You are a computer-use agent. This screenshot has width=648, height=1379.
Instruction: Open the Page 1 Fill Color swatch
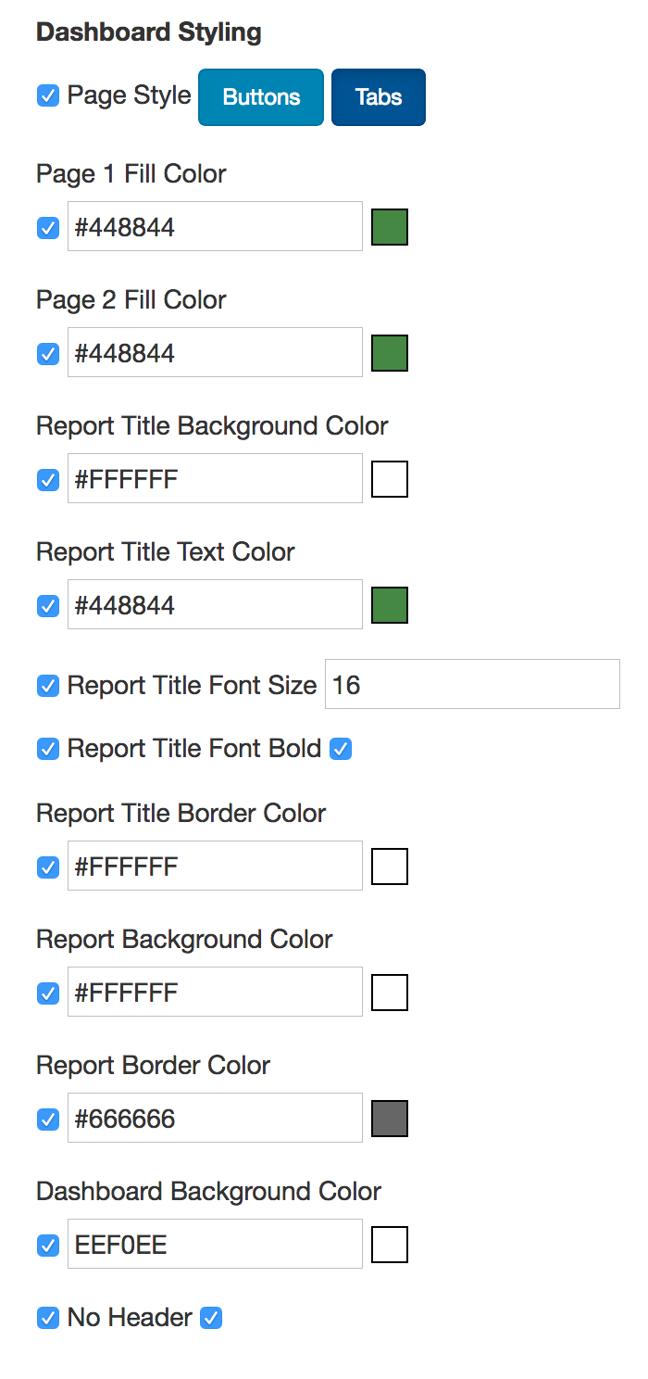(389, 226)
